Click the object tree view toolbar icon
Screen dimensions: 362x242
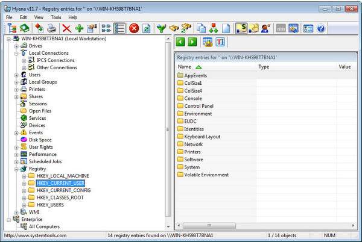coord(11,28)
